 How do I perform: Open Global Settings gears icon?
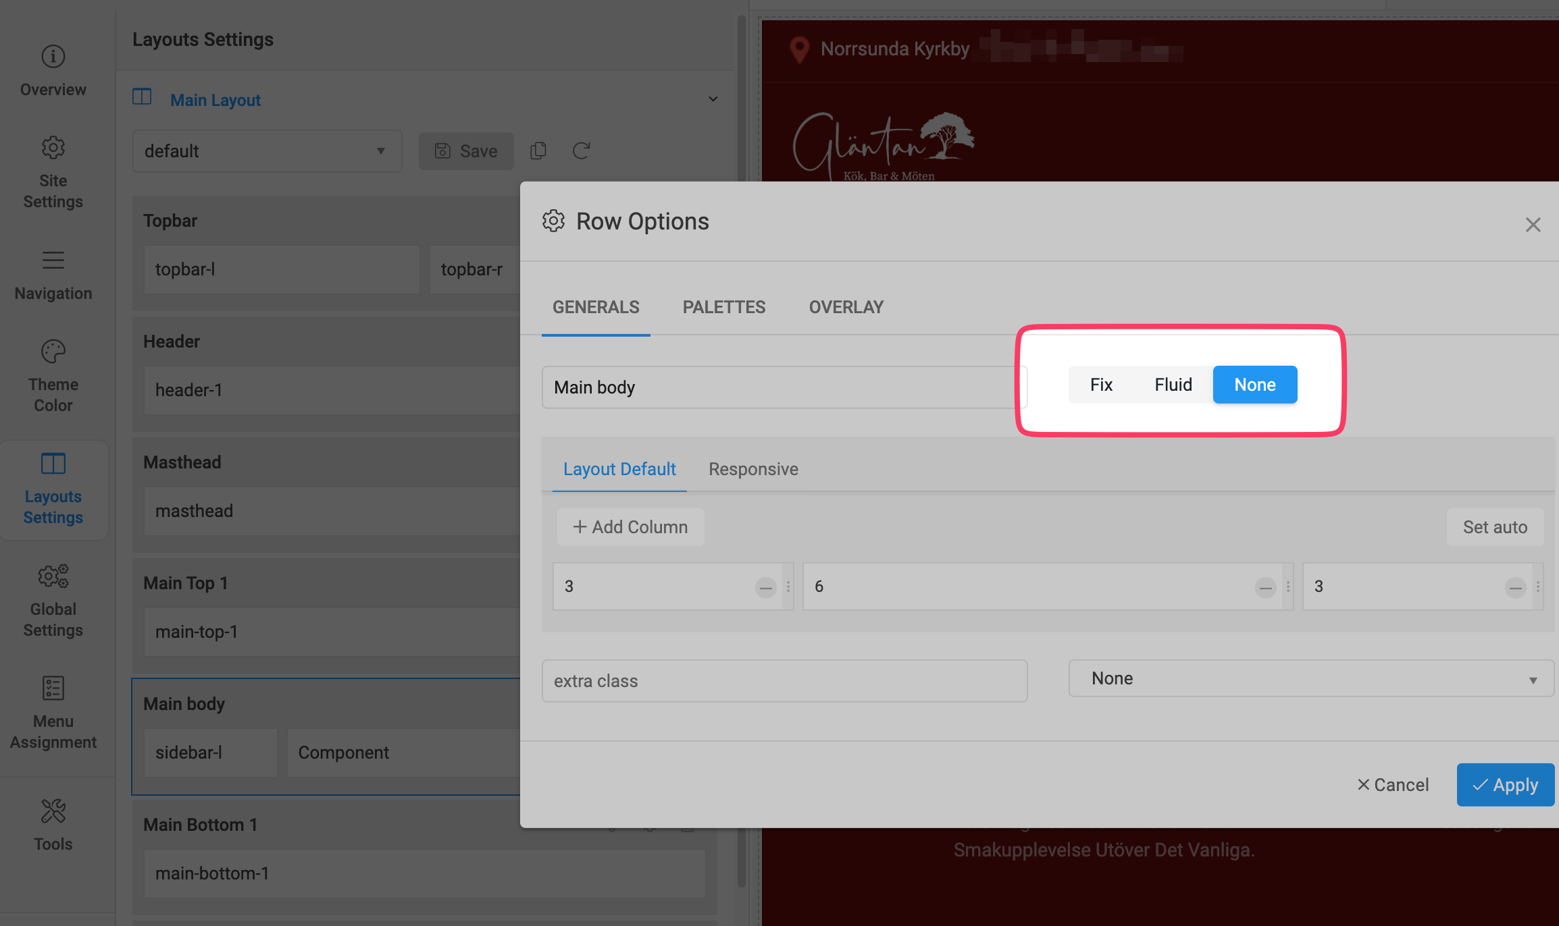(x=53, y=576)
